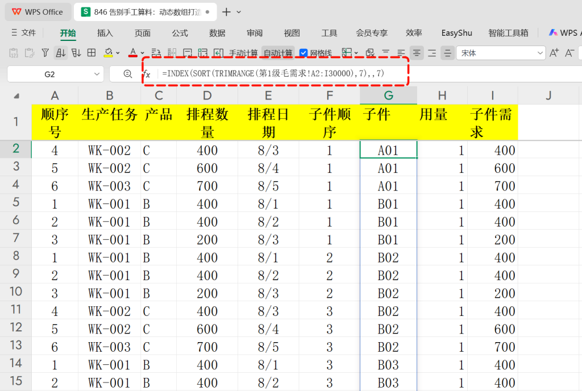Viewport: 582px width, 391px height.
Task: Open the 工具 ribbon tab
Action: pos(329,33)
